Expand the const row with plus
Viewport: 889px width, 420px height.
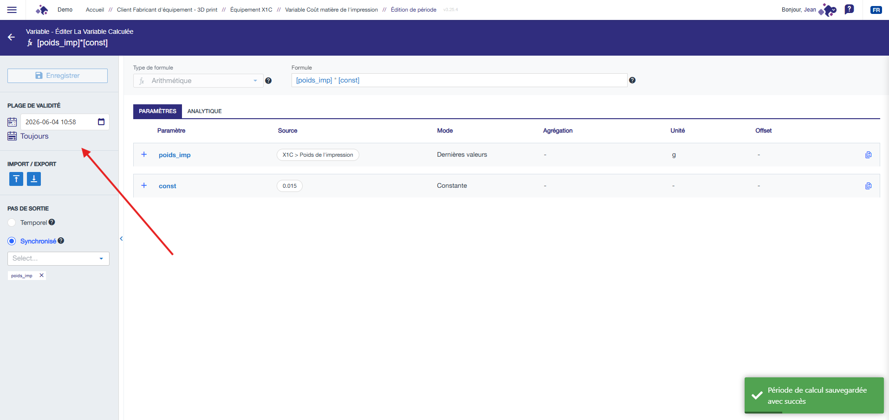tap(144, 185)
